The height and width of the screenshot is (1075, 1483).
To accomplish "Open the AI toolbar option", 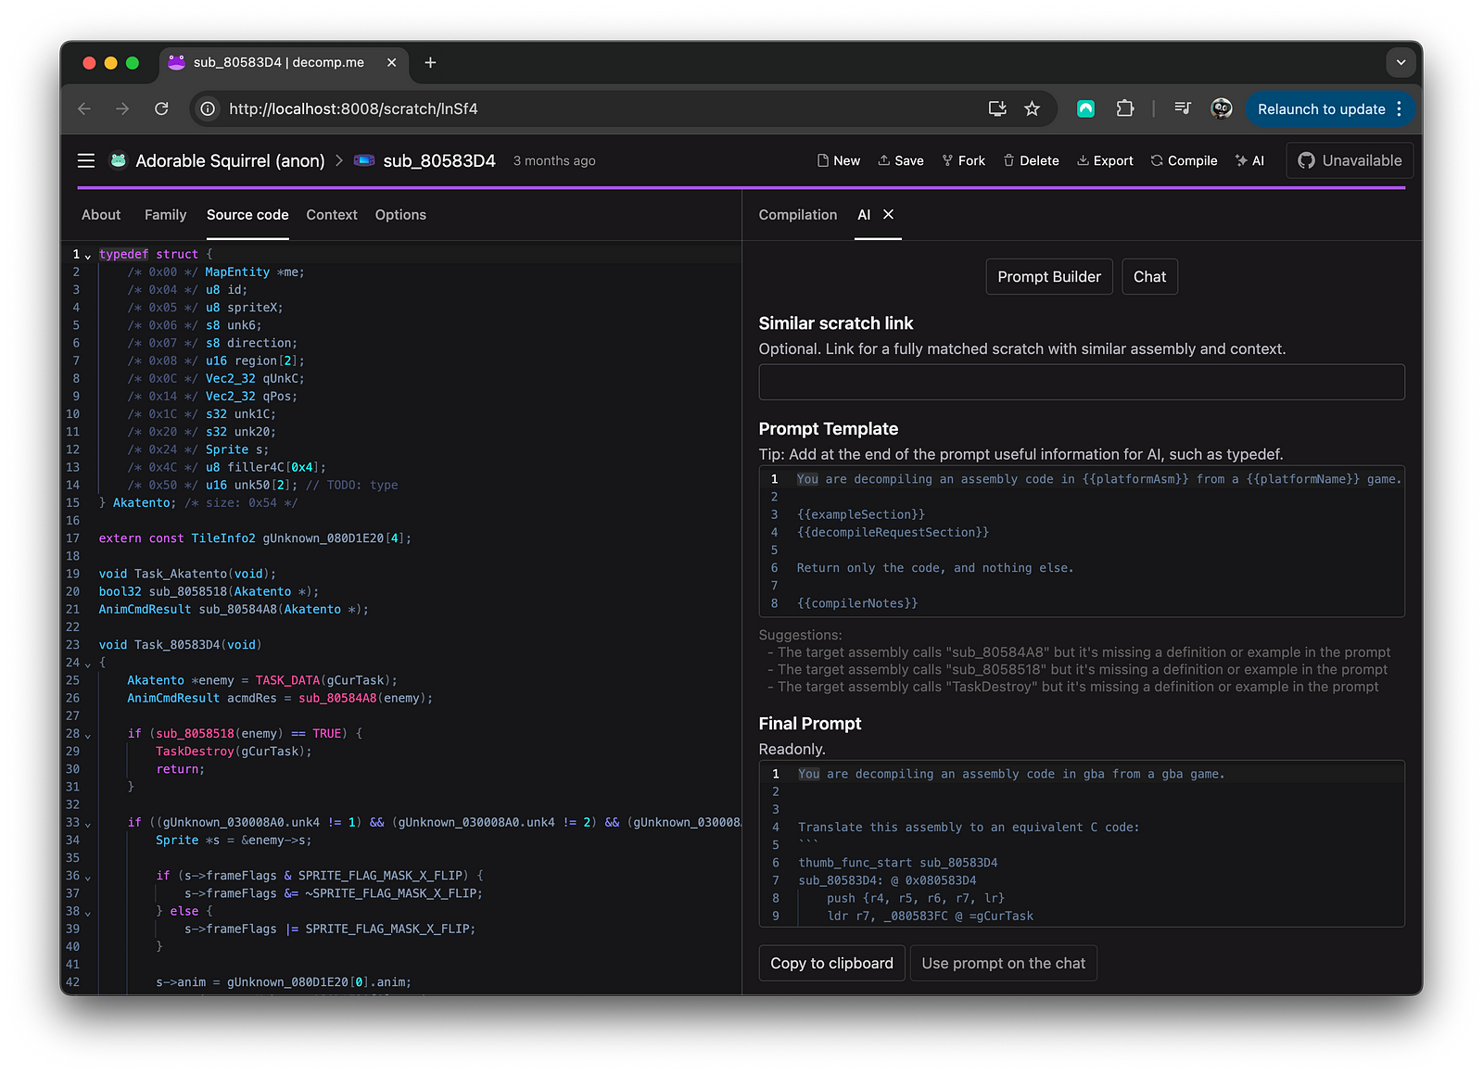I will (1249, 160).
